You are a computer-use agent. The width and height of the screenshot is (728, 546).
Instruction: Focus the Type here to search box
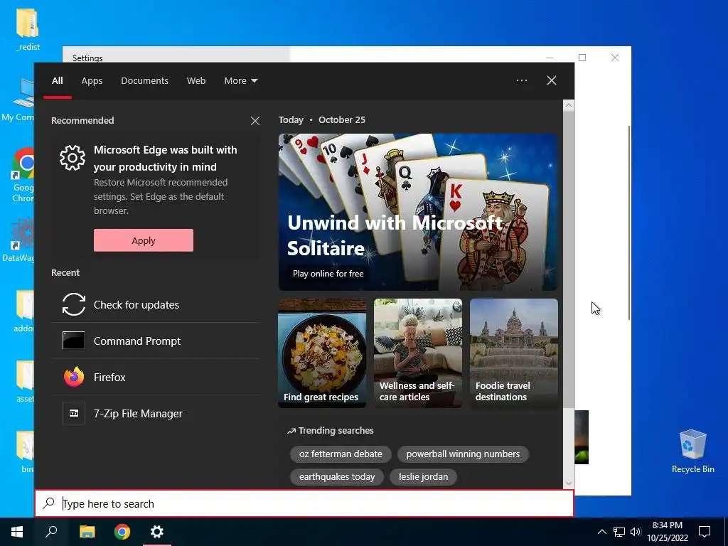coord(304,503)
